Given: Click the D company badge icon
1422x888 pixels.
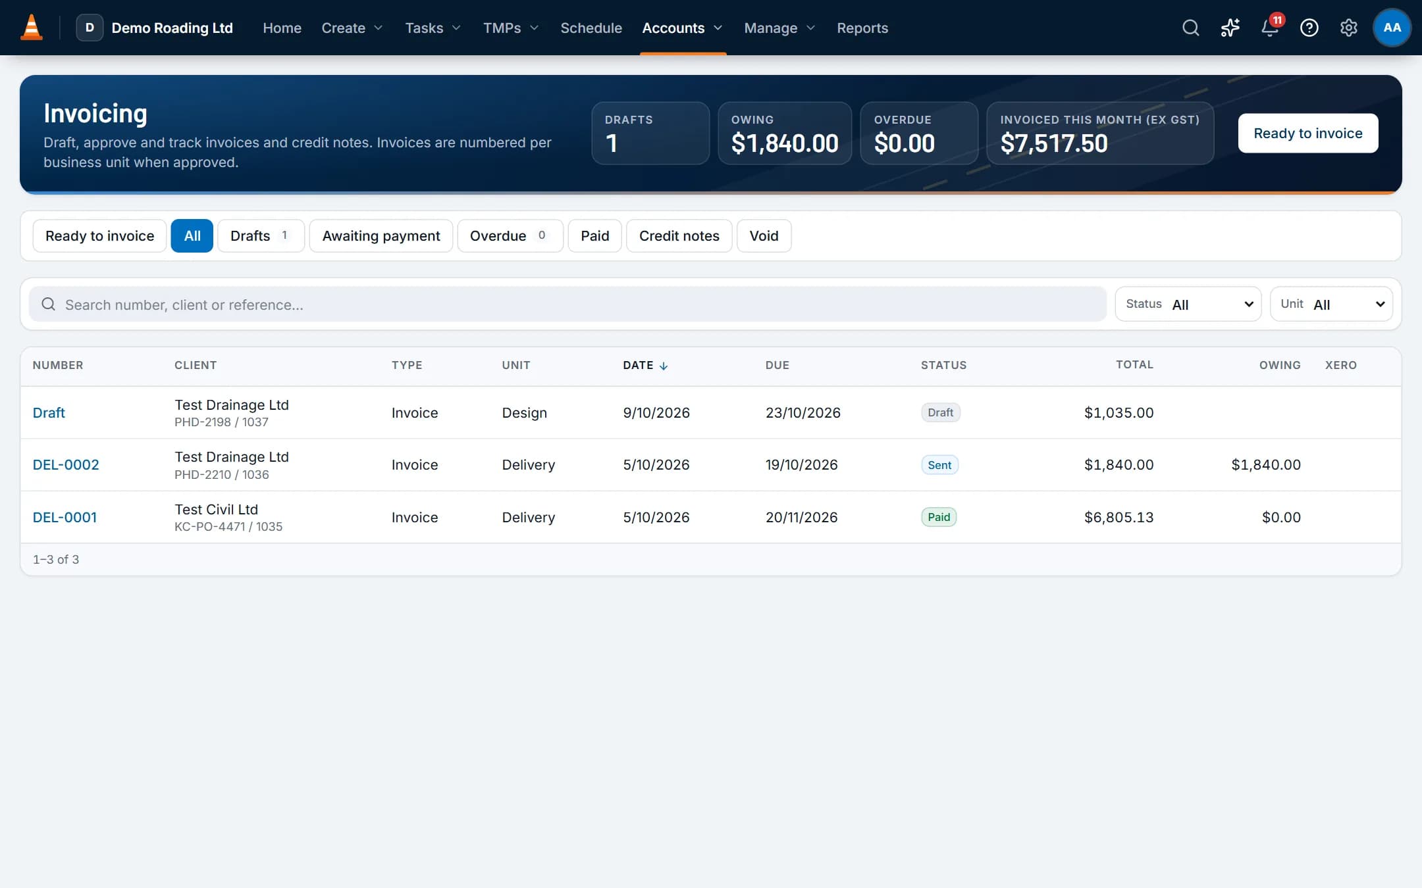Looking at the screenshot, I should (90, 28).
